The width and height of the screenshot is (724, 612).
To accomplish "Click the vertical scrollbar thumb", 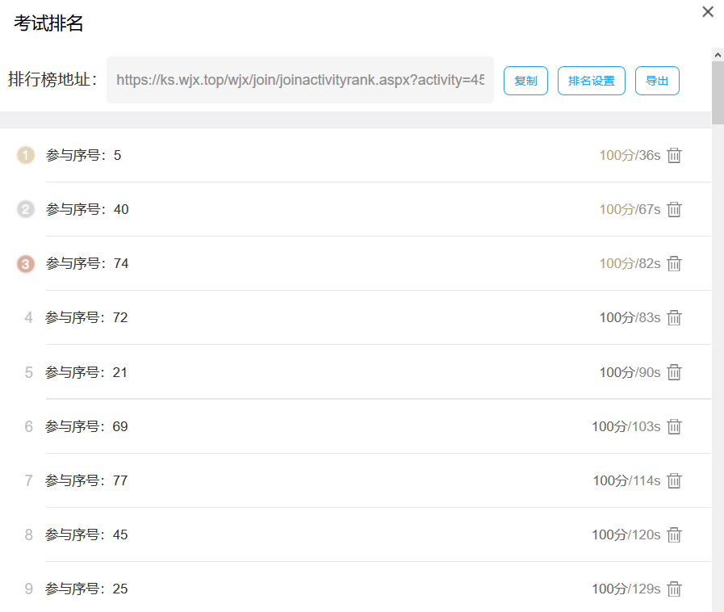I will pyautogui.click(x=717, y=93).
